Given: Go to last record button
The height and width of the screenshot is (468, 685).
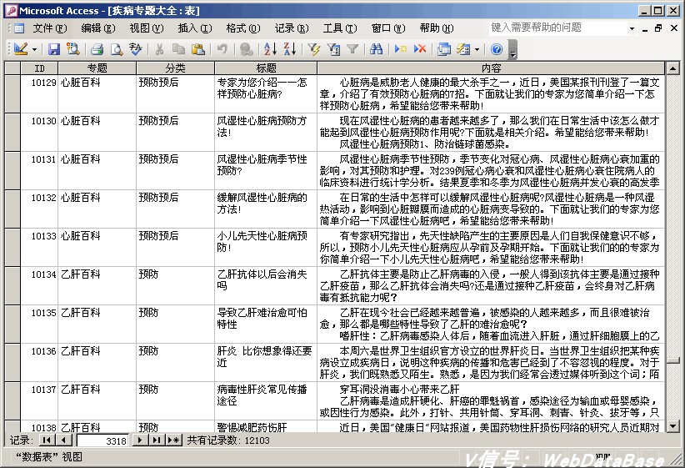Looking at the screenshot, I should 157,440.
